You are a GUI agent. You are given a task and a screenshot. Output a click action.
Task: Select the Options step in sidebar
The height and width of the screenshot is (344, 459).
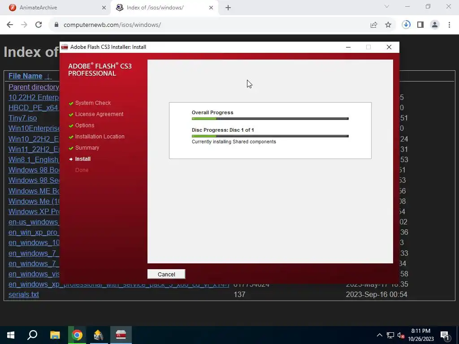tap(85, 125)
